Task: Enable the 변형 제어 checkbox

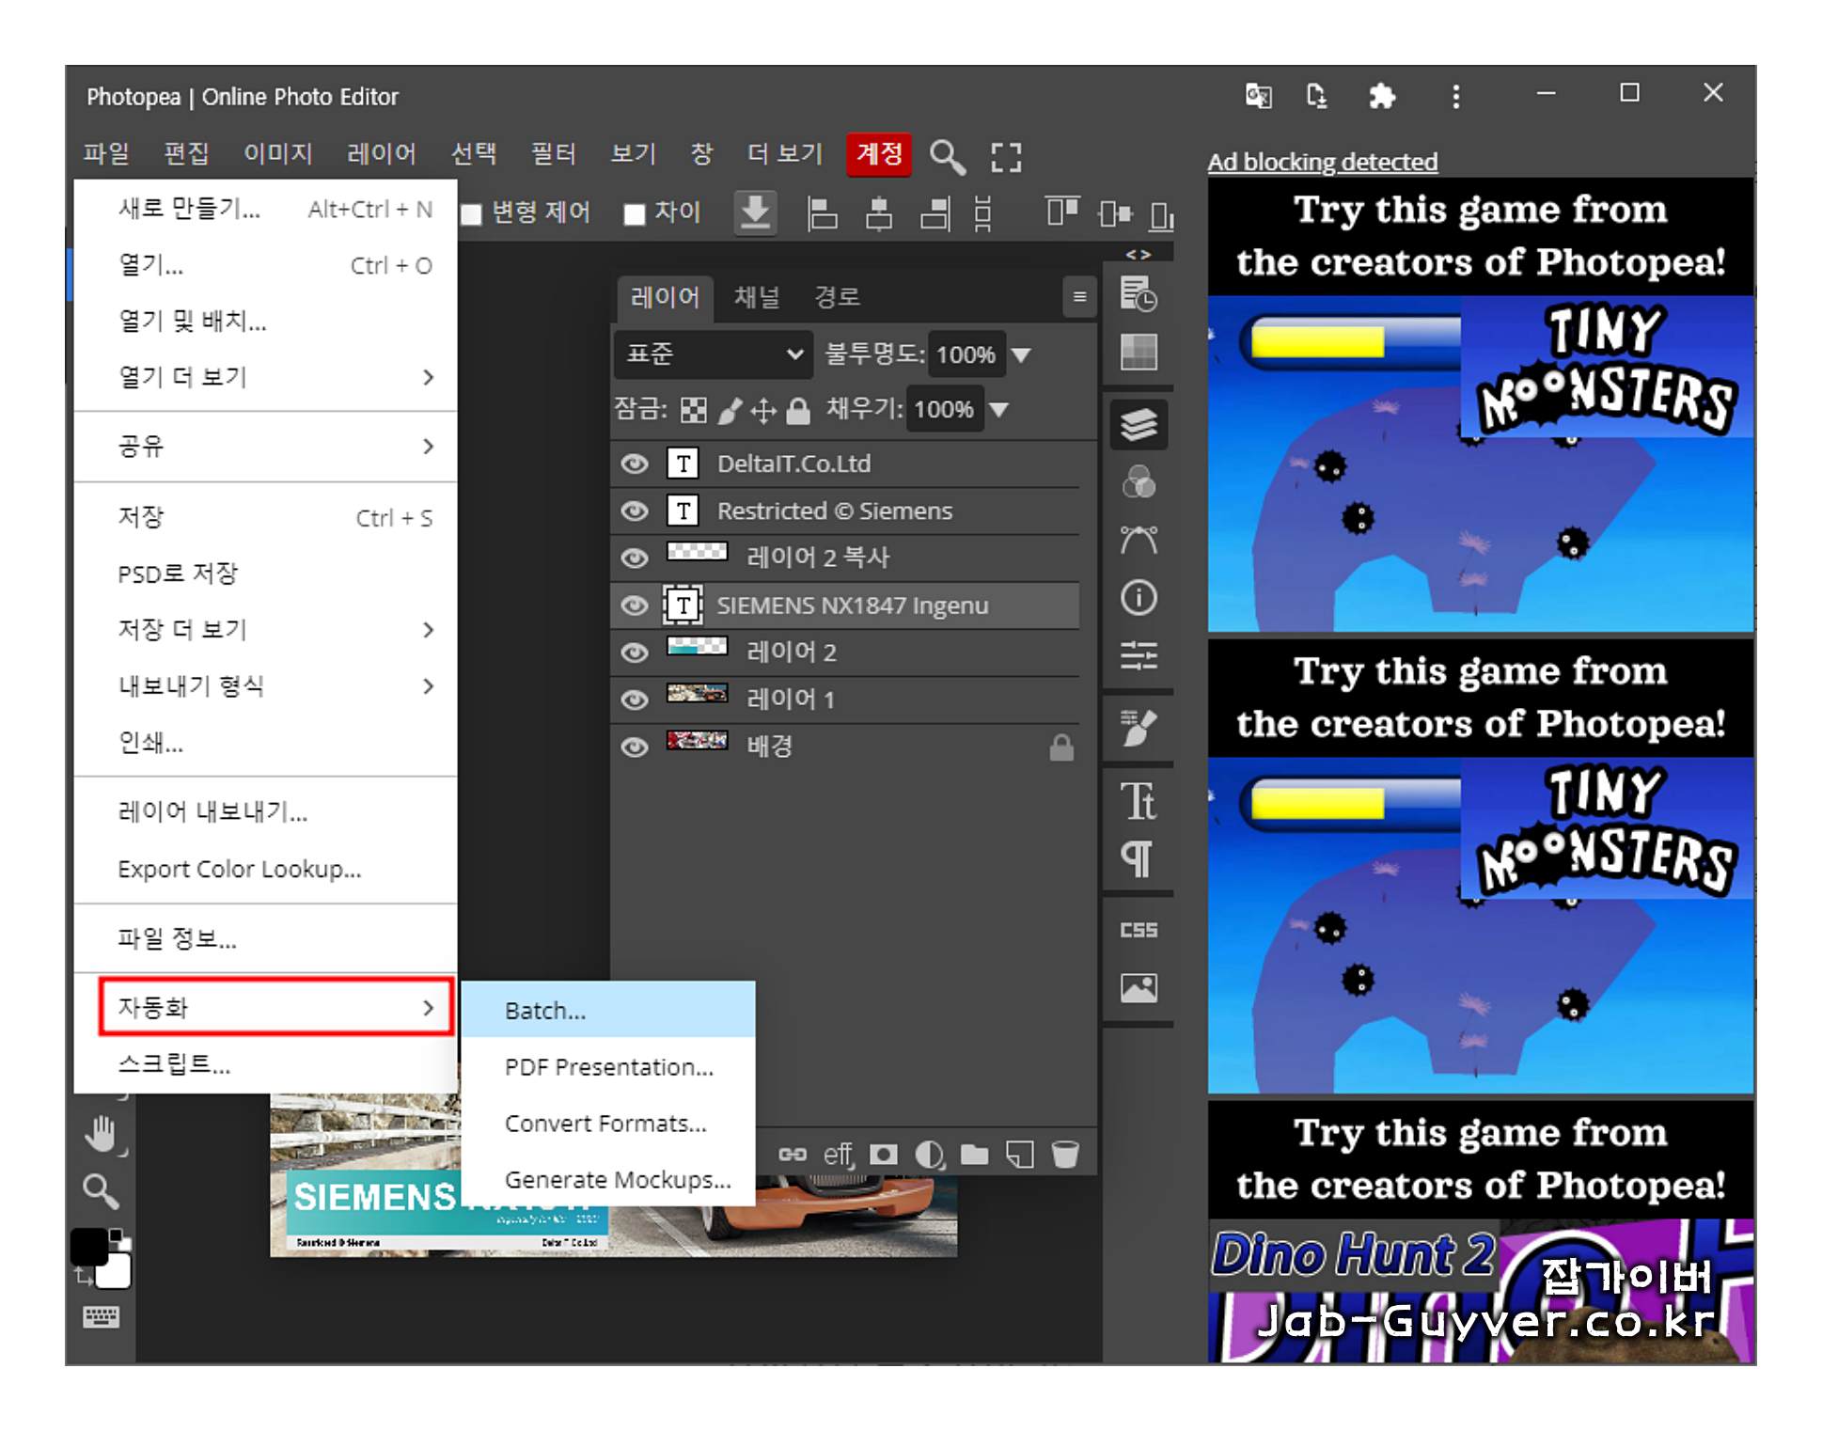Action: [x=472, y=214]
